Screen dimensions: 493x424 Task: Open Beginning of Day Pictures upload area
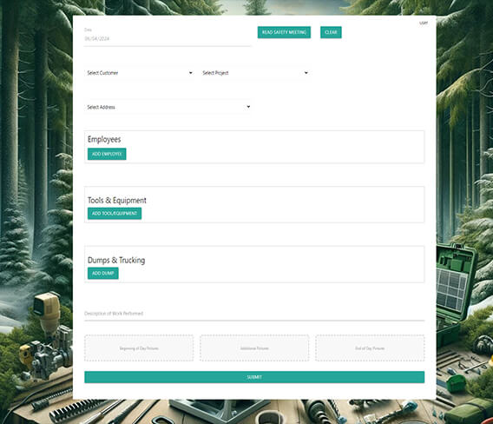click(139, 348)
